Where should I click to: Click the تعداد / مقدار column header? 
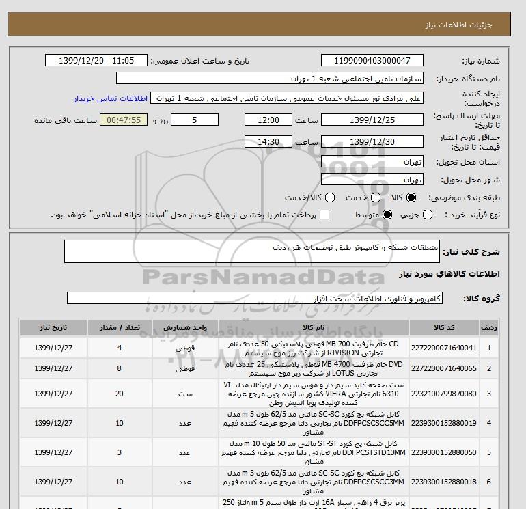point(120,327)
